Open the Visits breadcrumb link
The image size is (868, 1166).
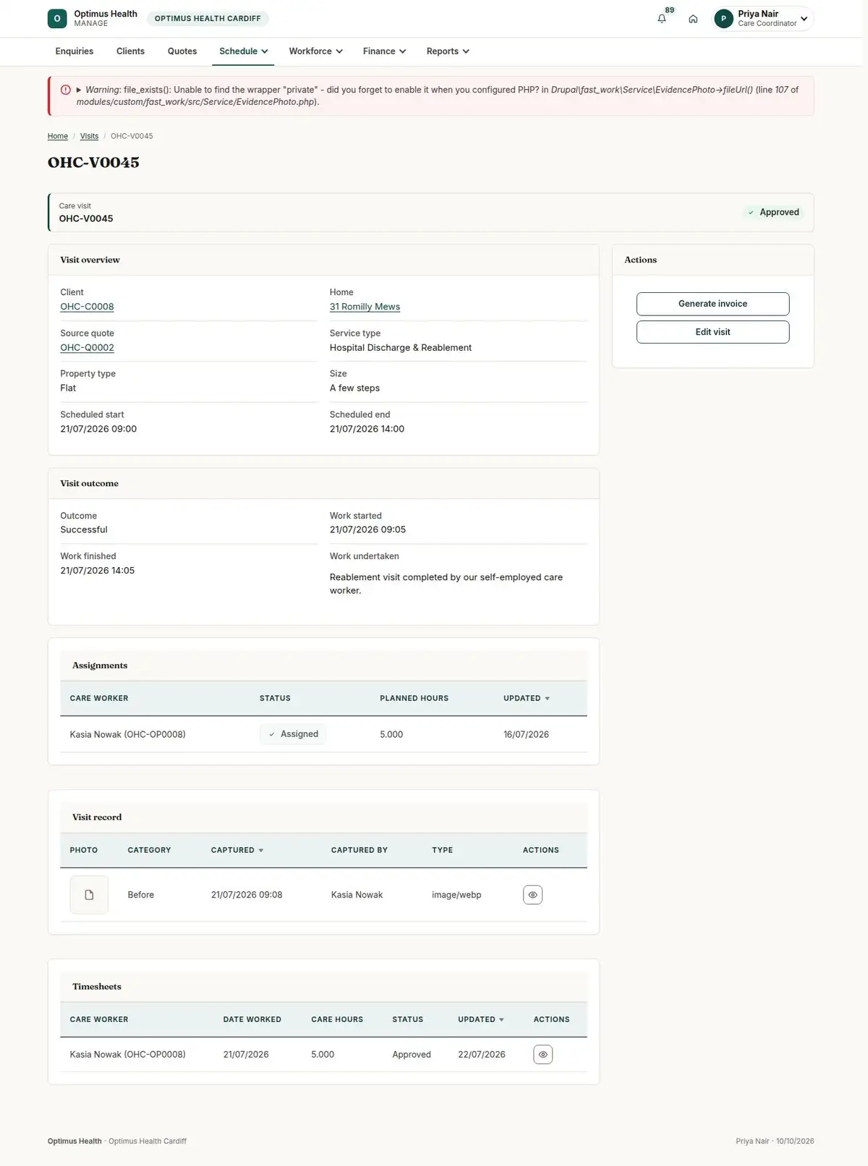point(89,136)
